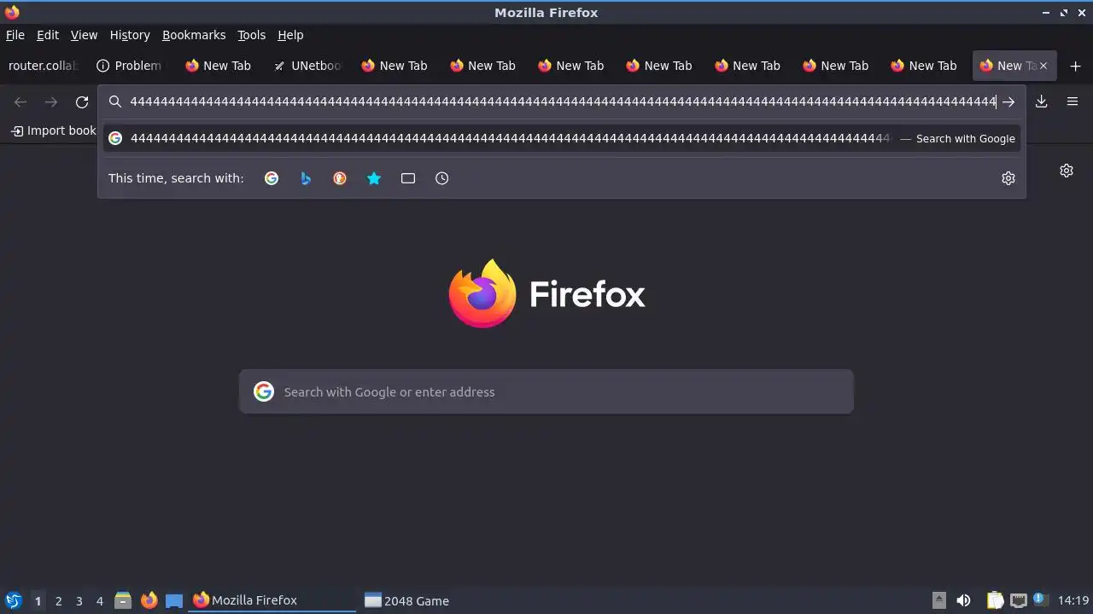Switch to the router.collab tab
The height and width of the screenshot is (614, 1093).
(43, 66)
